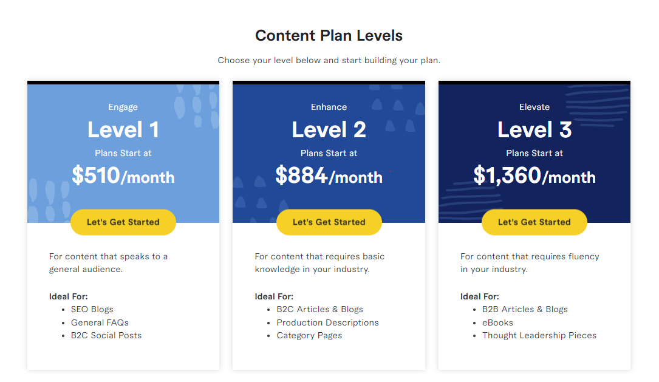
Task: Click the $884/month price
Action: (x=329, y=176)
